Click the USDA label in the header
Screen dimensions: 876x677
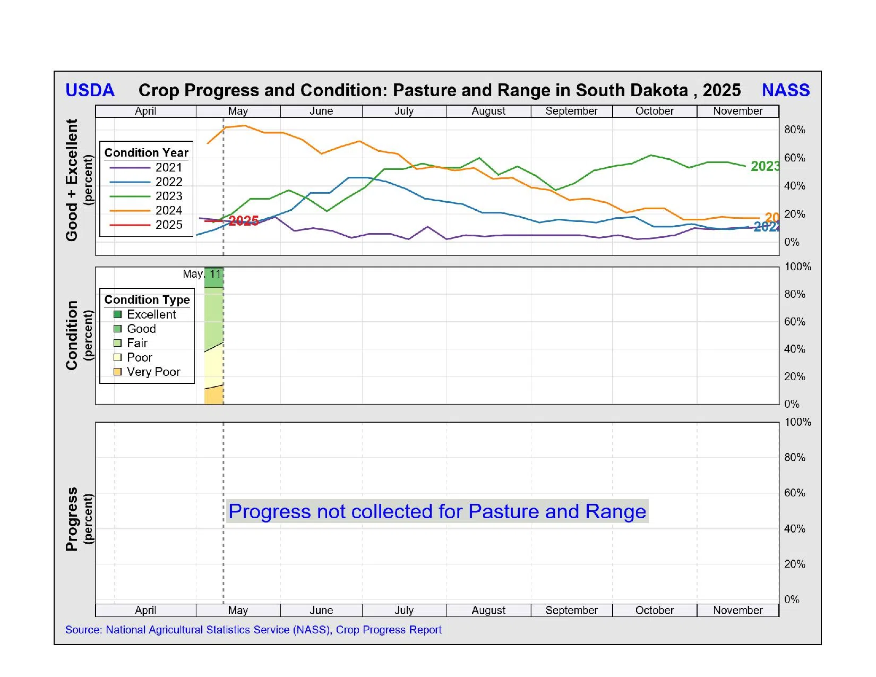click(x=90, y=90)
